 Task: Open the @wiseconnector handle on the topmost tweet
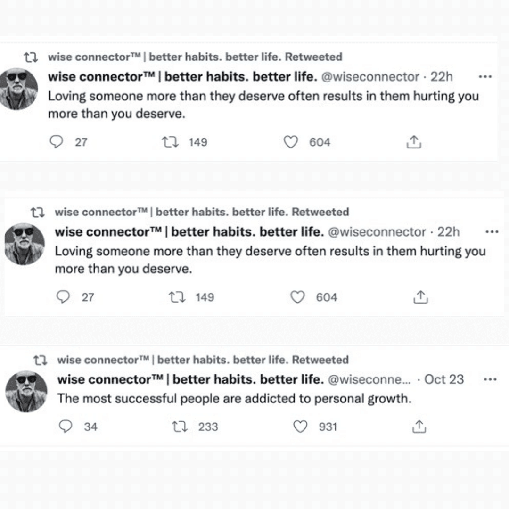370,77
